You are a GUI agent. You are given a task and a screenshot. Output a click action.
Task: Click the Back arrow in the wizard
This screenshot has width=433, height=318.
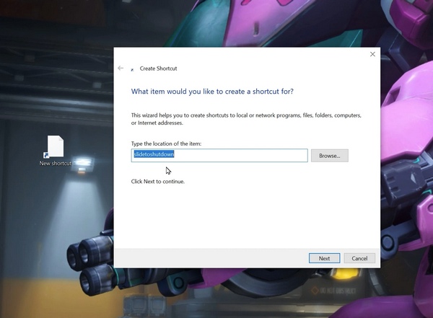[121, 69]
